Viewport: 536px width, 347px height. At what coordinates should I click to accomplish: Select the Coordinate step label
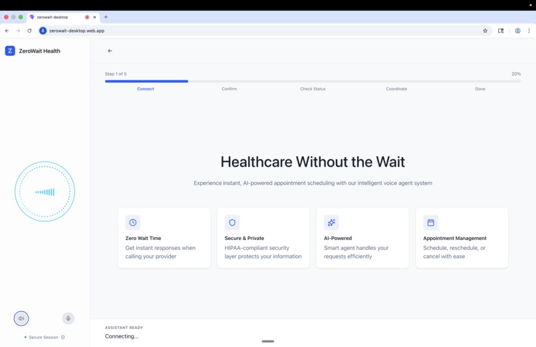(396, 89)
